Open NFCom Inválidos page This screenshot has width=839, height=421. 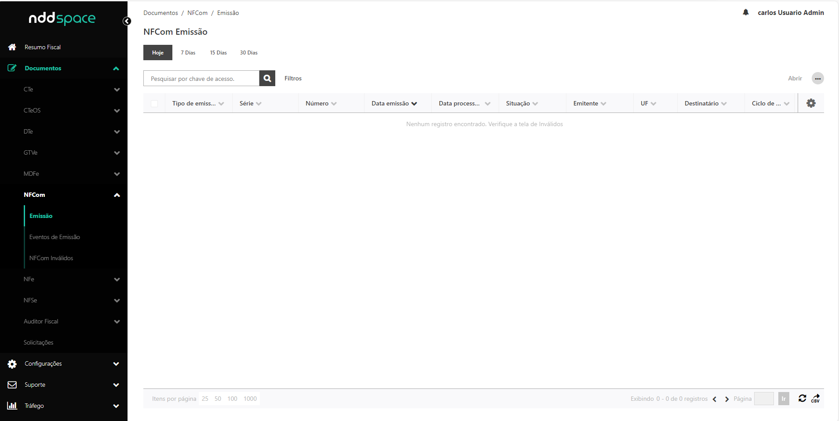[51, 258]
